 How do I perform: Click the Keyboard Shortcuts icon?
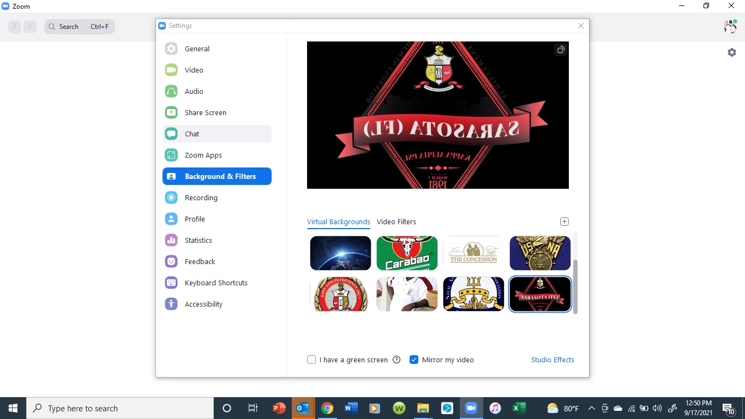click(x=171, y=283)
